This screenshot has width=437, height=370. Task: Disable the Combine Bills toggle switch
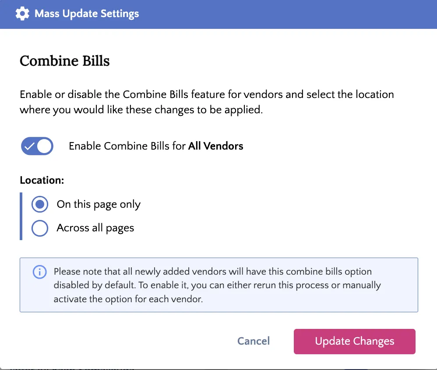tap(37, 146)
